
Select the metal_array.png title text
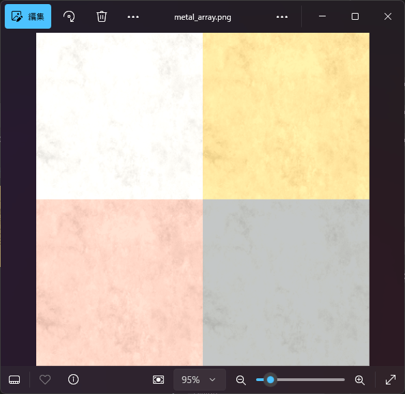point(202,17)
